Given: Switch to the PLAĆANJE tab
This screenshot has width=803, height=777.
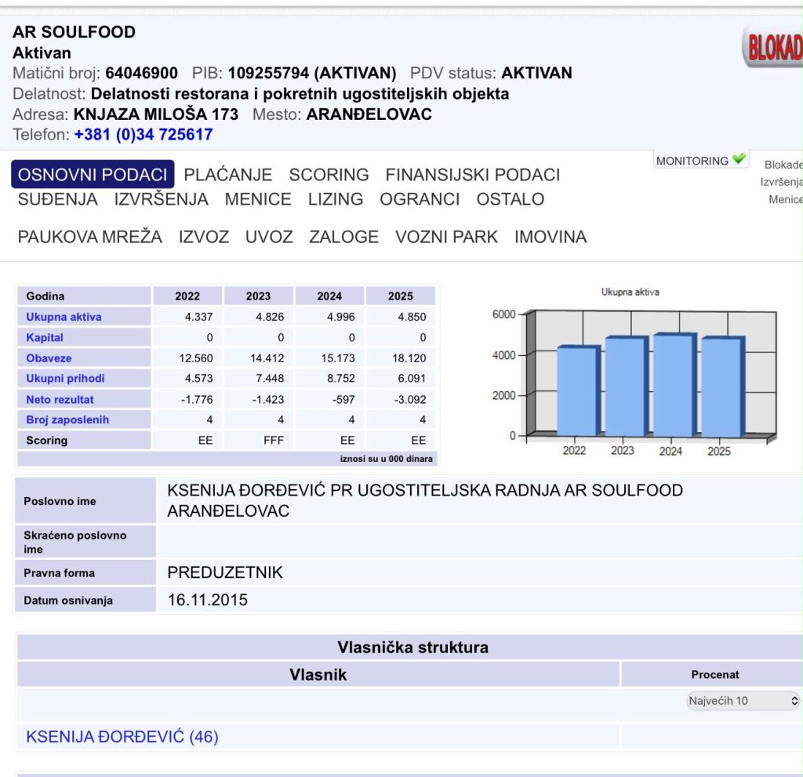Looking at the screenshot, I should pyautogui.click(x=228, y=175).
